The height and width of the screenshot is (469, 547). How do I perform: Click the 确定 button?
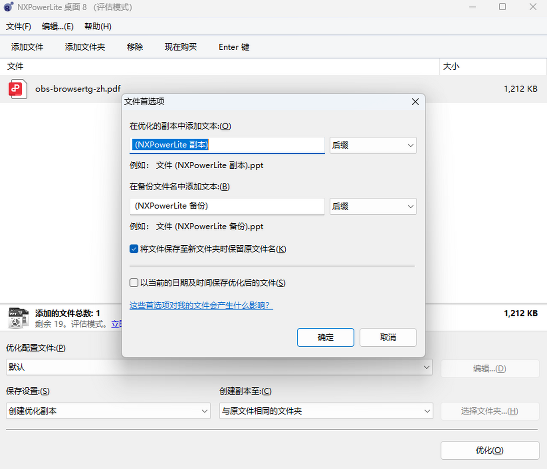[325, 337]
